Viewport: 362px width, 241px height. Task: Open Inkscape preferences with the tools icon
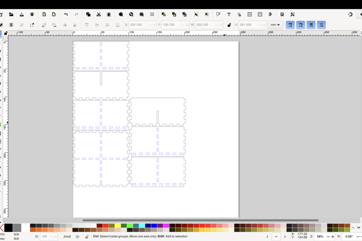[292, 14]
